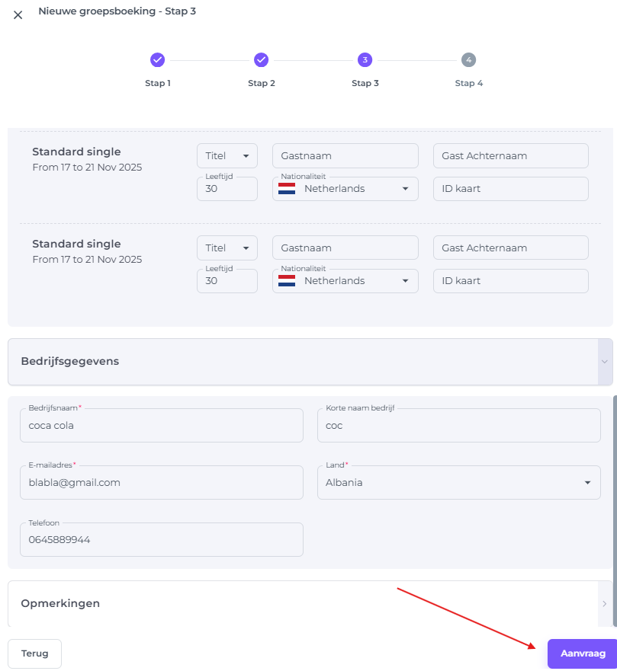Image resolution: width=617 pixels, height=671 pixels.
Task: Go to completed Stap 2 step icon
Action: [x=261, y=60]
